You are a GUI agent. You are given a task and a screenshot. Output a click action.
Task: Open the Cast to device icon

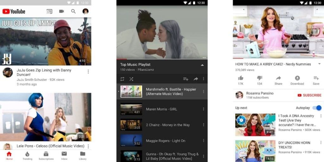(49, 11)
